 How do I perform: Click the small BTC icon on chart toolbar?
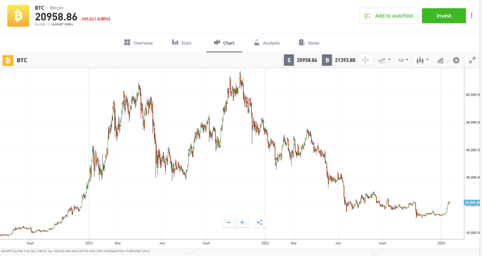tap(8, 60)
